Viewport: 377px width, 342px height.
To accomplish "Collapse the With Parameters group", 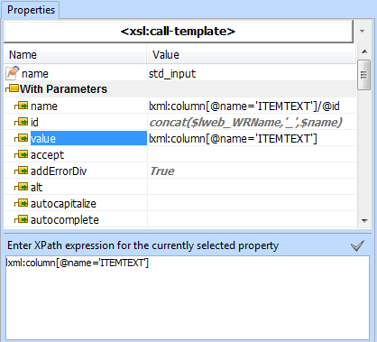I will coord(6,88).
